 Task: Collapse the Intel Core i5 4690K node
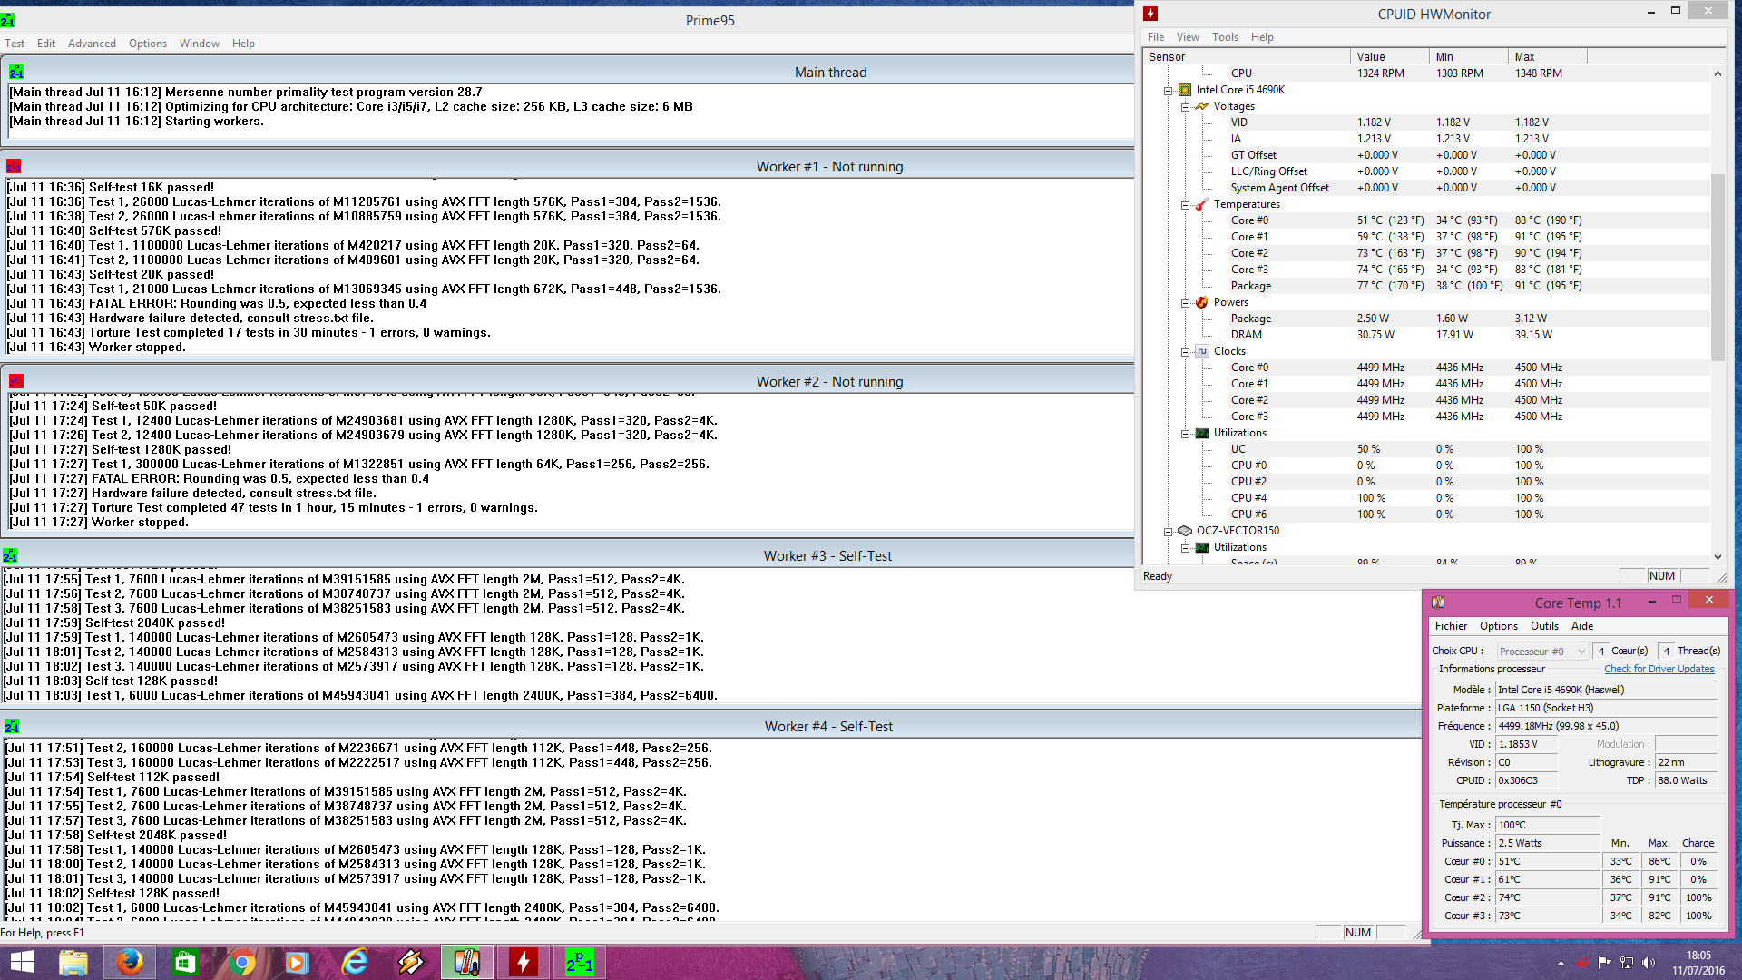(x=1168, y=90)
